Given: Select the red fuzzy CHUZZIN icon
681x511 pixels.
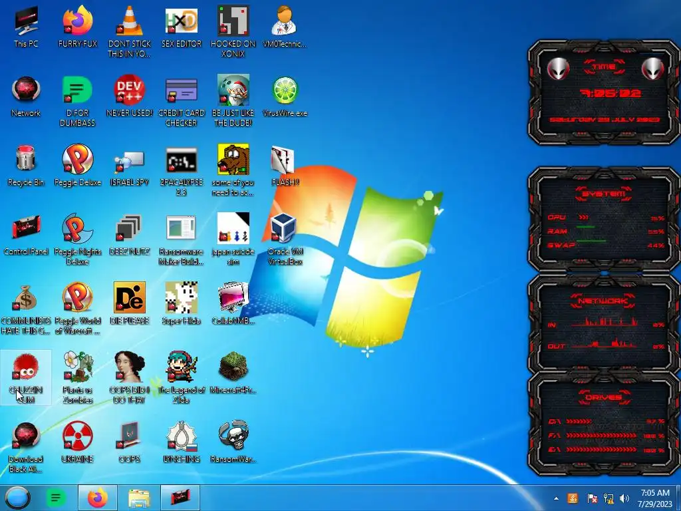Looking at the screenshot, I should tap(26, 367).
